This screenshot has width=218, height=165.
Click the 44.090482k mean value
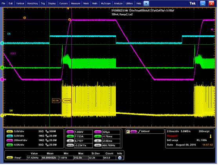pyautogui.click(x=50, y=158)
